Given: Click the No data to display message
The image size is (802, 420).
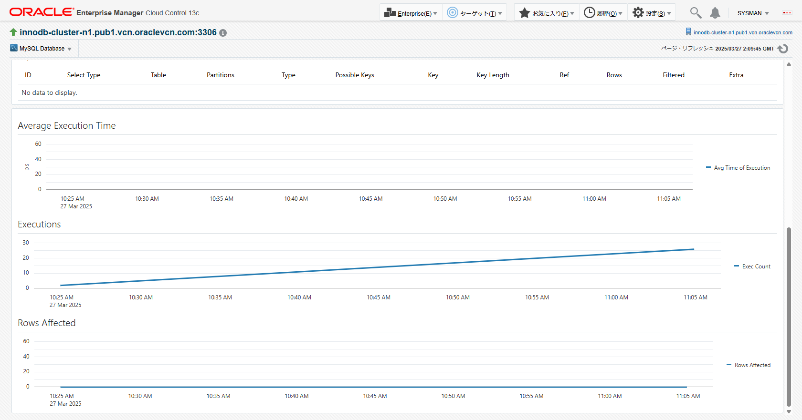Looking at the screenshot, I should click(49, 92).
